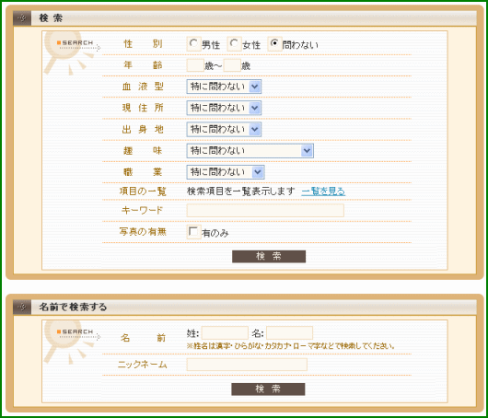The width and height of the screenshot is (488, 418).
Task: Click the arrow icon beside 名前で検索する header
Action: (x=22, y=308)
